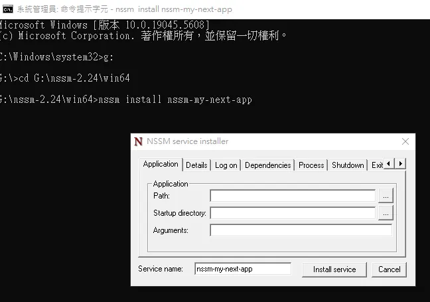Click the Service name field

243,269
